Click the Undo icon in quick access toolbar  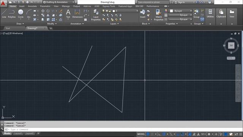coord(32,2)
